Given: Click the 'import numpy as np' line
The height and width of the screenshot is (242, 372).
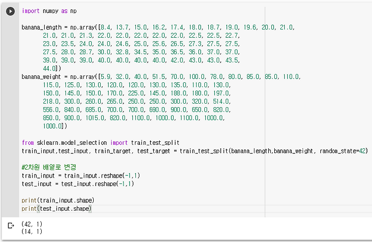Looking at the screenshot, I should (49, 11).
